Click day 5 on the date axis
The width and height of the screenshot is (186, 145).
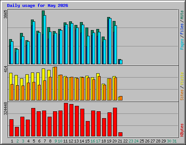point(34,141)
